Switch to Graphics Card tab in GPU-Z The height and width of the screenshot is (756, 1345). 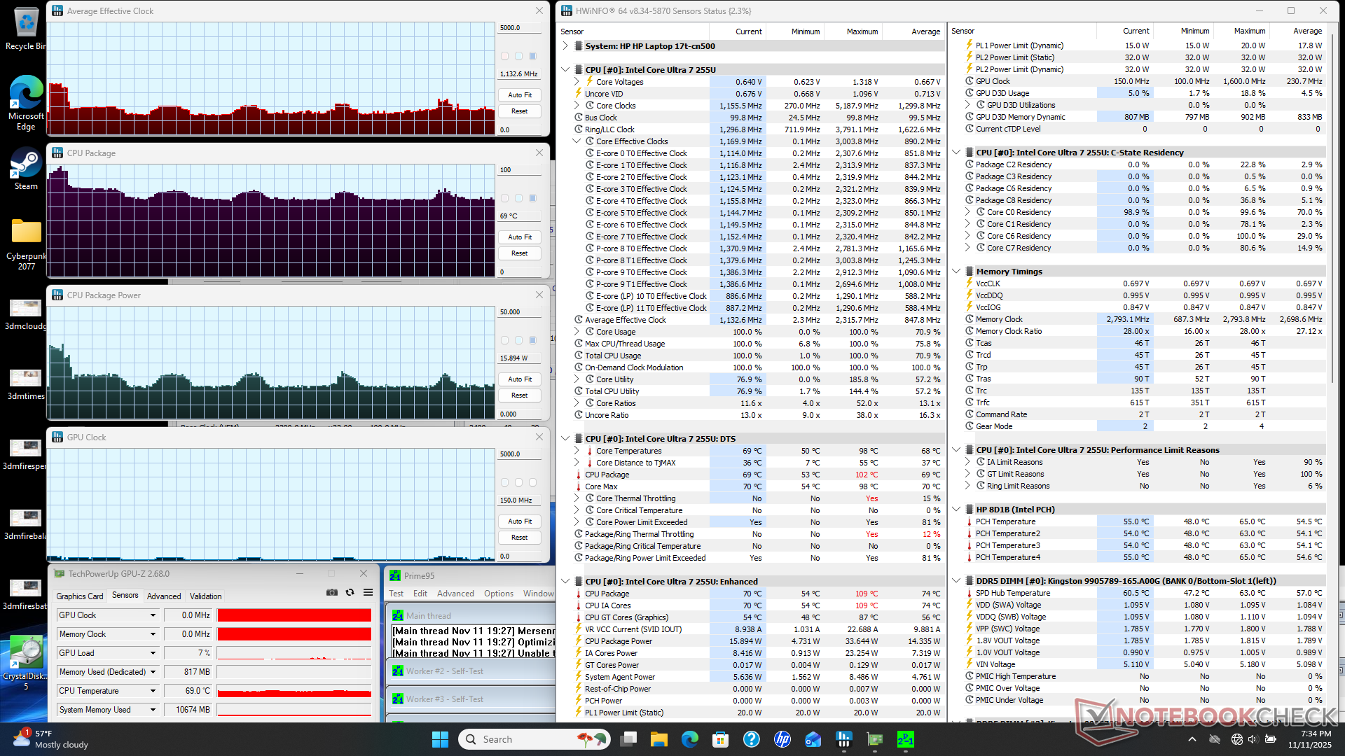(80, 596)
